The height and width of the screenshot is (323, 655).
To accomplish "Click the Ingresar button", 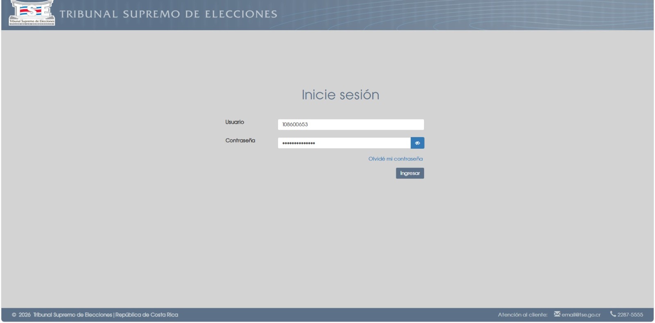I will point(410,173).
